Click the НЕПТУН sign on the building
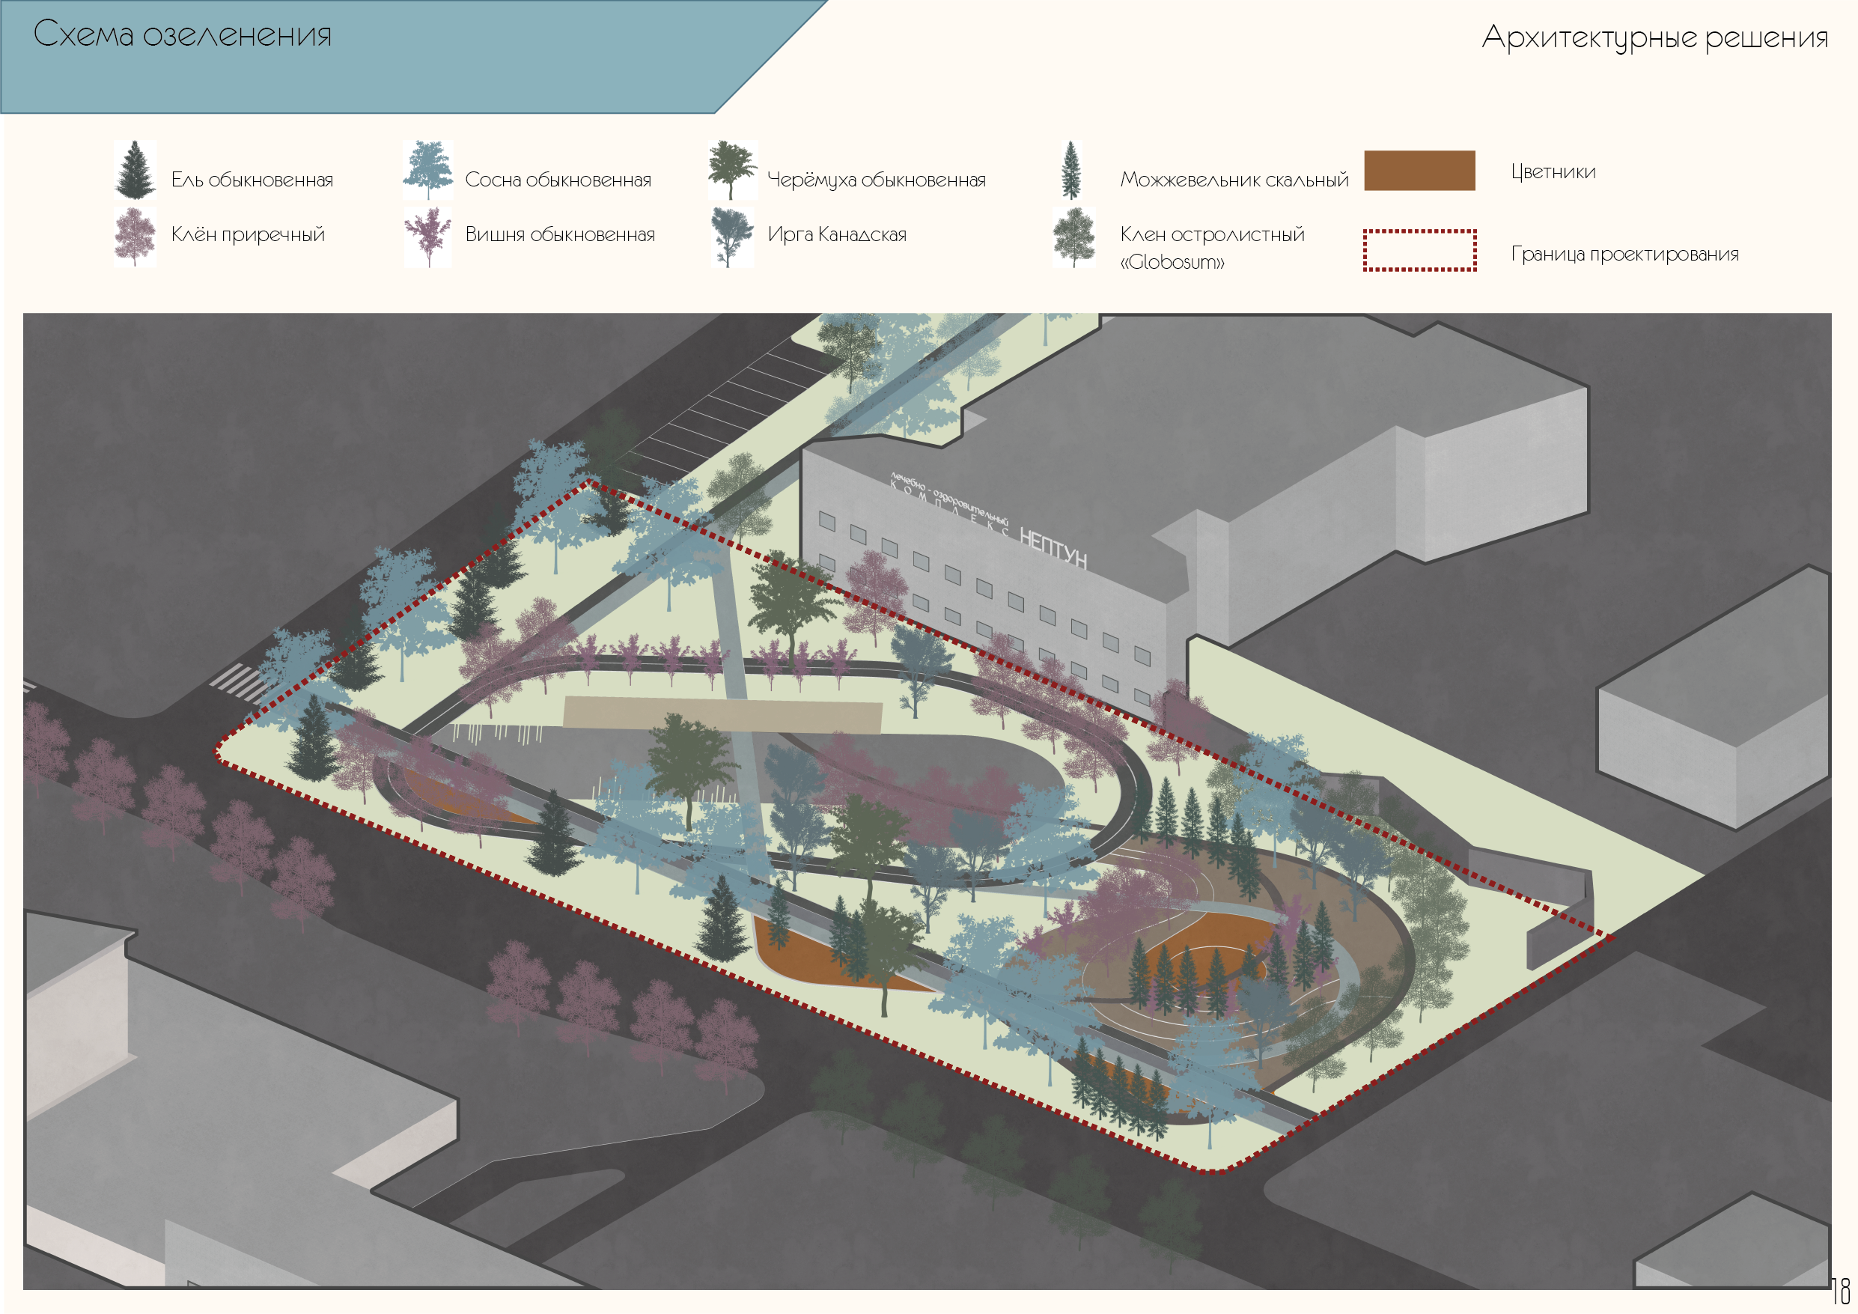Image resolution: width=1858 pixels, height=1314 pixels. pos(1053,549)
